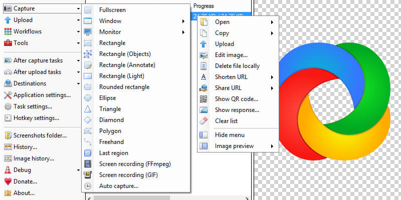Click the Show response icon
Image resolution: width=401 pixels, height=200 pixels.
204,109
